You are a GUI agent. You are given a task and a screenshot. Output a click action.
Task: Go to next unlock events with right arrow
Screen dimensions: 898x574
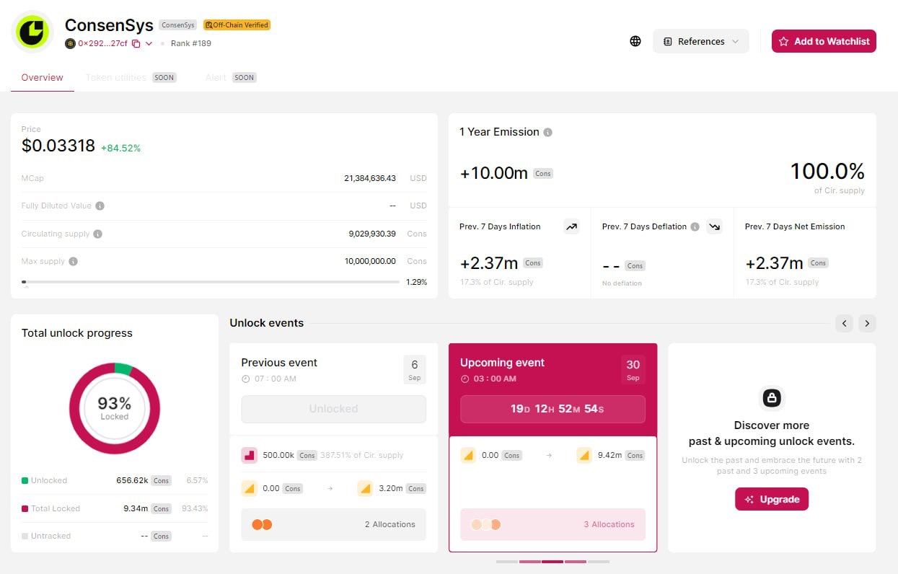pos(867,323)
